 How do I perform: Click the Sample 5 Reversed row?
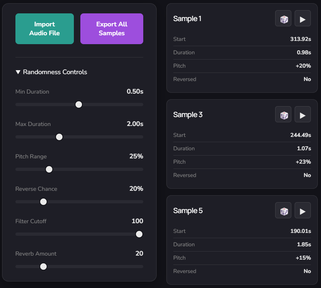[x=242, y=271]
